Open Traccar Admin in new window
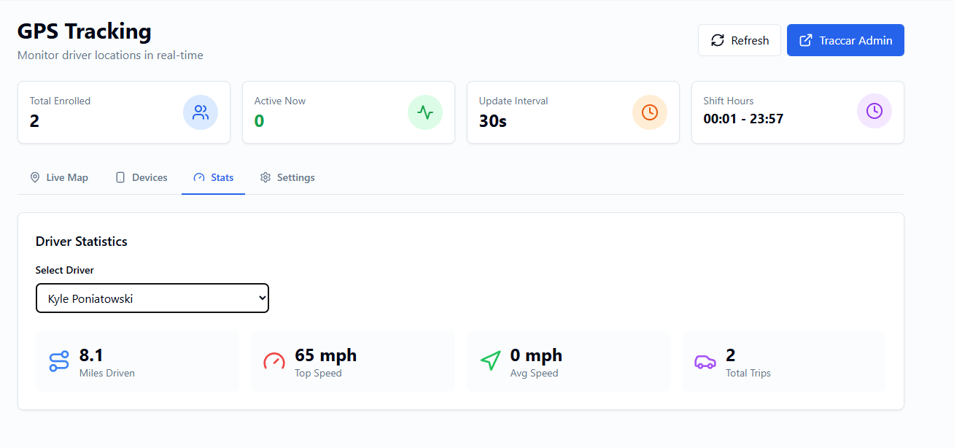 [x=845, y=41]
